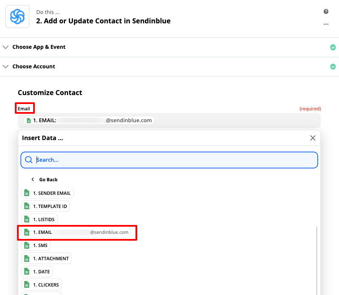Insert the 1. CLICKERS field

pyautogui.click(x=42, y=285)
